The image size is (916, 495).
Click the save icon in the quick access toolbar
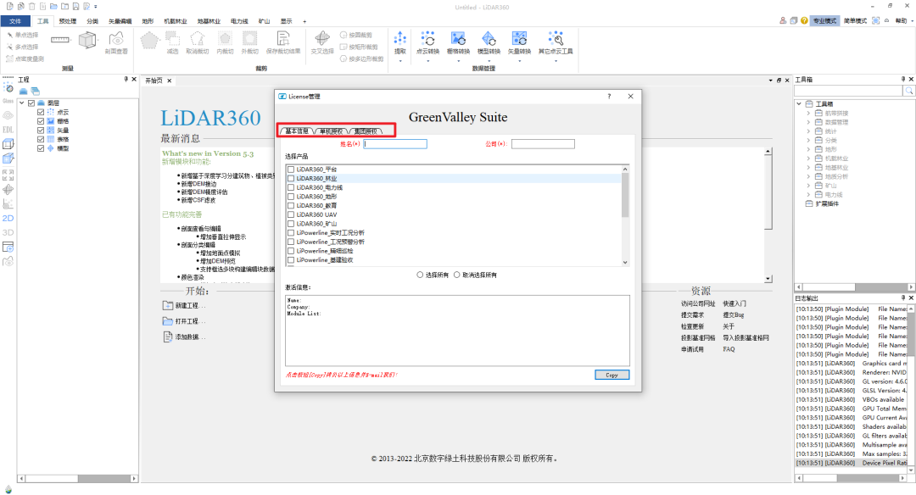click(76, 7)
